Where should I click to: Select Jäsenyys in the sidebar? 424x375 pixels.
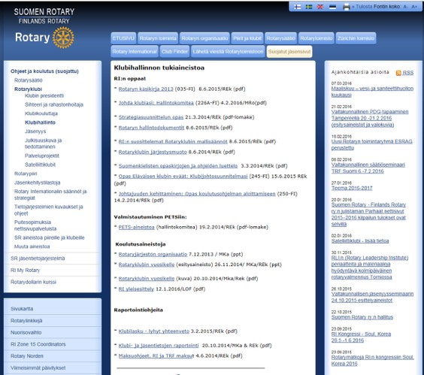click(35, 132)
